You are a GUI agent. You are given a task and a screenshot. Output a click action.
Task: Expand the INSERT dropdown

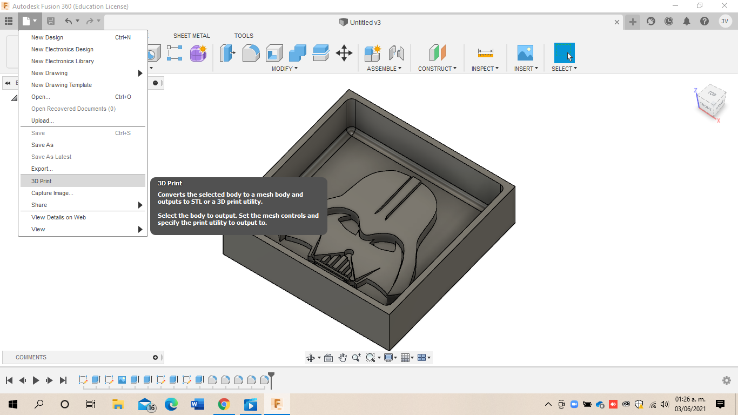526,69
